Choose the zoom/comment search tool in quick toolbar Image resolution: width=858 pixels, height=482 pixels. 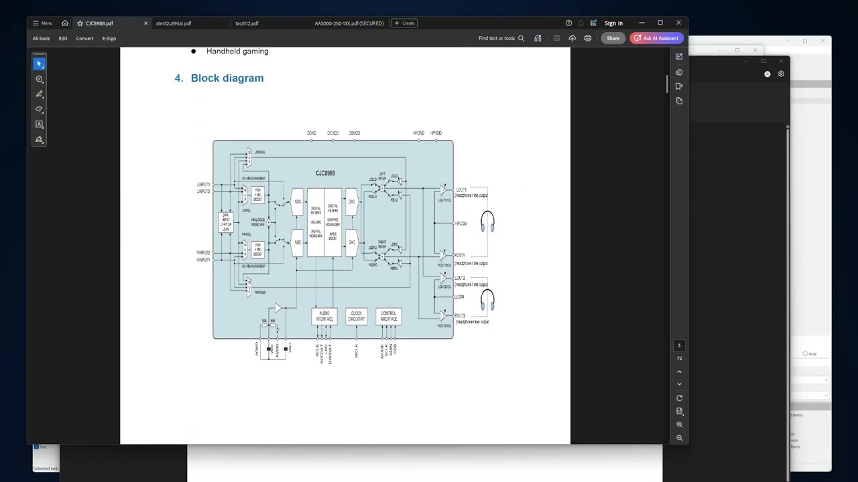click(x=39, y=79)
